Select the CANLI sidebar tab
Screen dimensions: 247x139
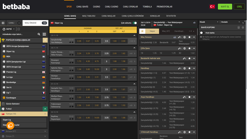[x=14, y=23]
